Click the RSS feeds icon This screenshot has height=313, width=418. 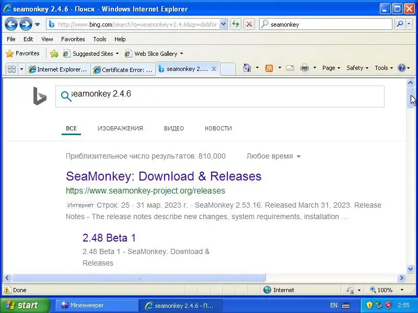(269, 68)
